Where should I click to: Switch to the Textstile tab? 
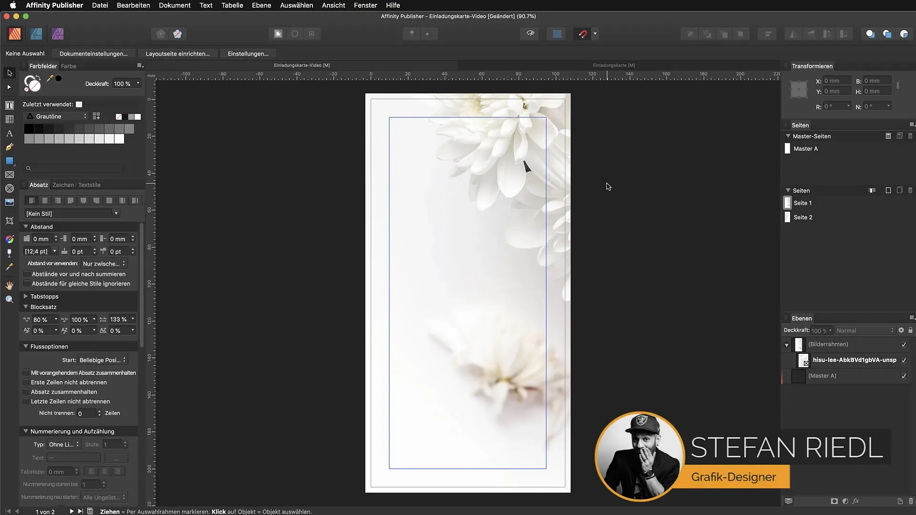89,185
